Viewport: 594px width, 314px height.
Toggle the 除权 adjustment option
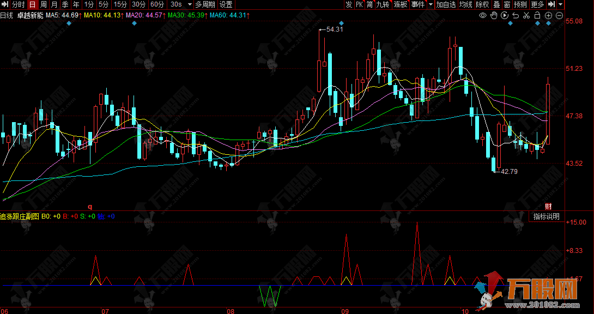(x=482, y=4)
